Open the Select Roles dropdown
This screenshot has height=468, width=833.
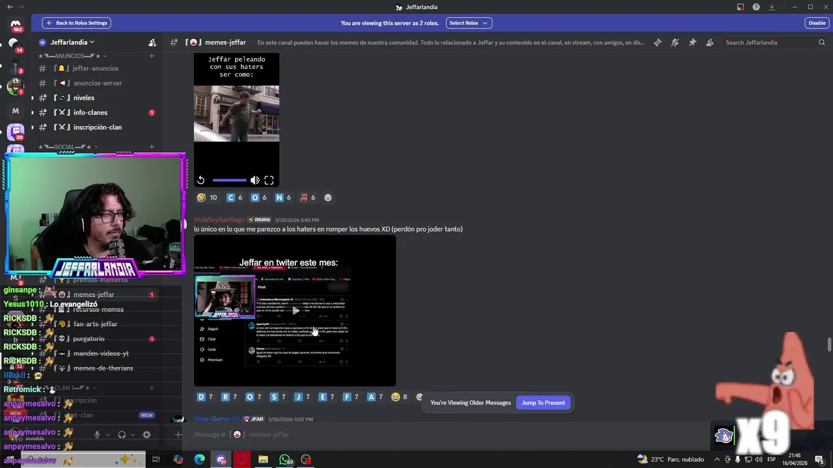(x=469, y=23)
